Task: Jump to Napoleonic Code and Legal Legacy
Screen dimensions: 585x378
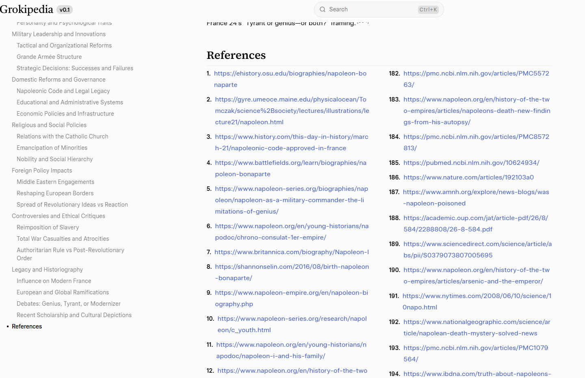Action: click(x=63, y=91)
